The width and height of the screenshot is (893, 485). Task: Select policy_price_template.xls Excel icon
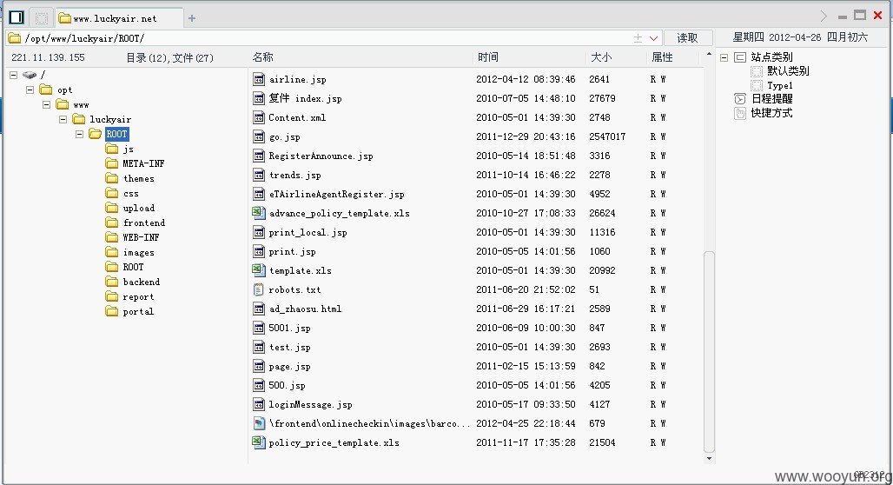[259, 442]
